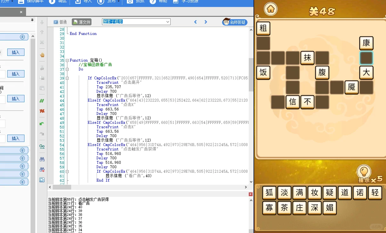This screenshot has width=386, height=233.
Task: Open the 抓抓 capture tool icon
Action: click(x=130, y=2)
